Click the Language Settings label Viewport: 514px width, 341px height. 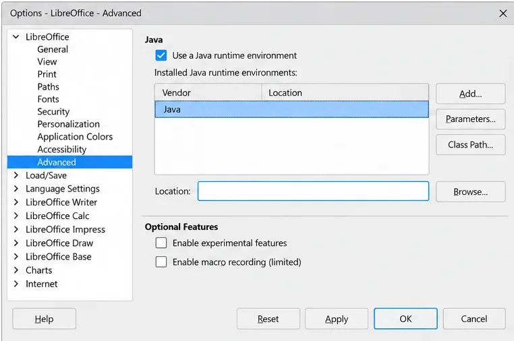(63, 189)
